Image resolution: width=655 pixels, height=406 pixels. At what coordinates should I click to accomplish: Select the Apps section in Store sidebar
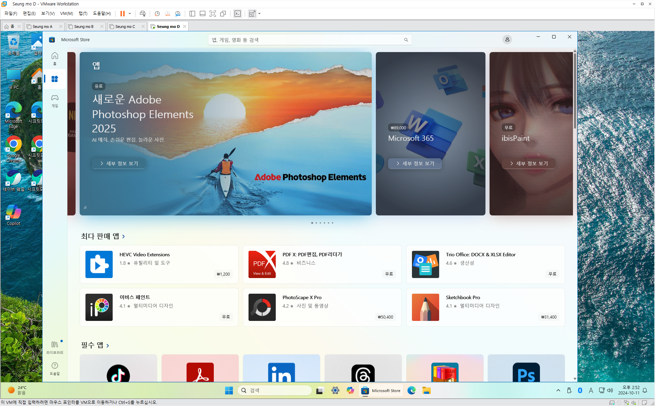click(x=54, y=79)
